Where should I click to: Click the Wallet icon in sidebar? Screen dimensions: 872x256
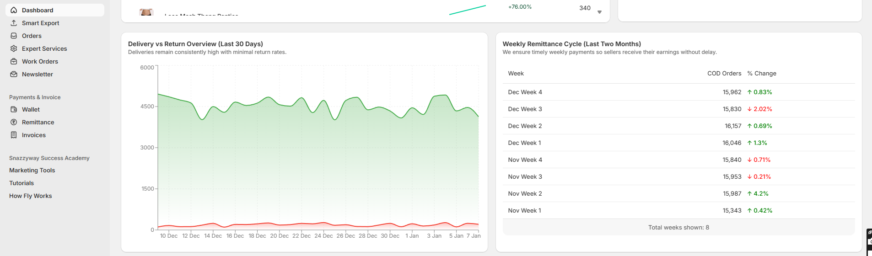[x=14, y=109]
